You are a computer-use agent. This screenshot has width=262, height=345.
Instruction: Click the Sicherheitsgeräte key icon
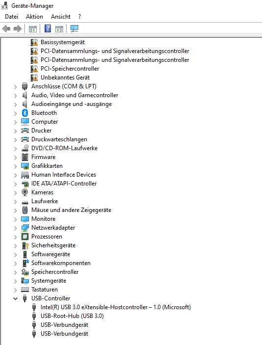25,245
